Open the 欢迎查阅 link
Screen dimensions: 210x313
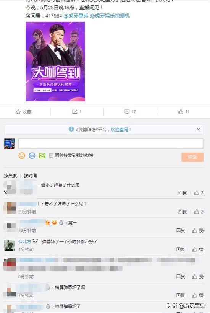point(120,130)
